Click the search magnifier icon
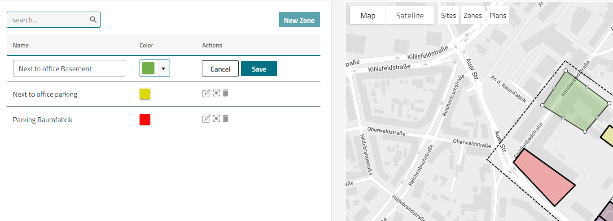The image size is (613, 221). [x=93, y=20]
